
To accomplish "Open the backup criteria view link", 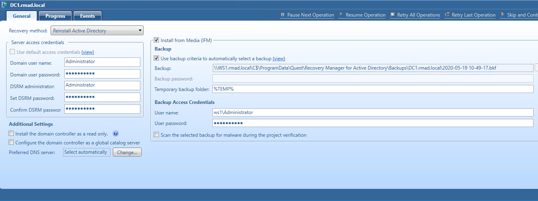I will (279, 59).
